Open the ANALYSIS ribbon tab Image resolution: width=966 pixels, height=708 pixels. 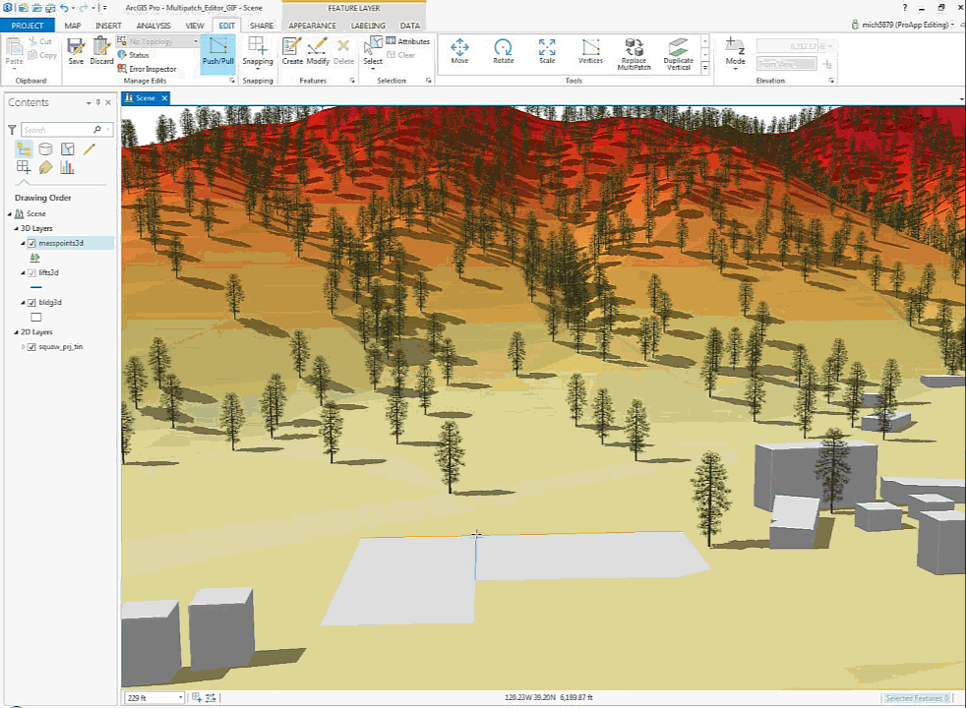(x=153, y=26)
